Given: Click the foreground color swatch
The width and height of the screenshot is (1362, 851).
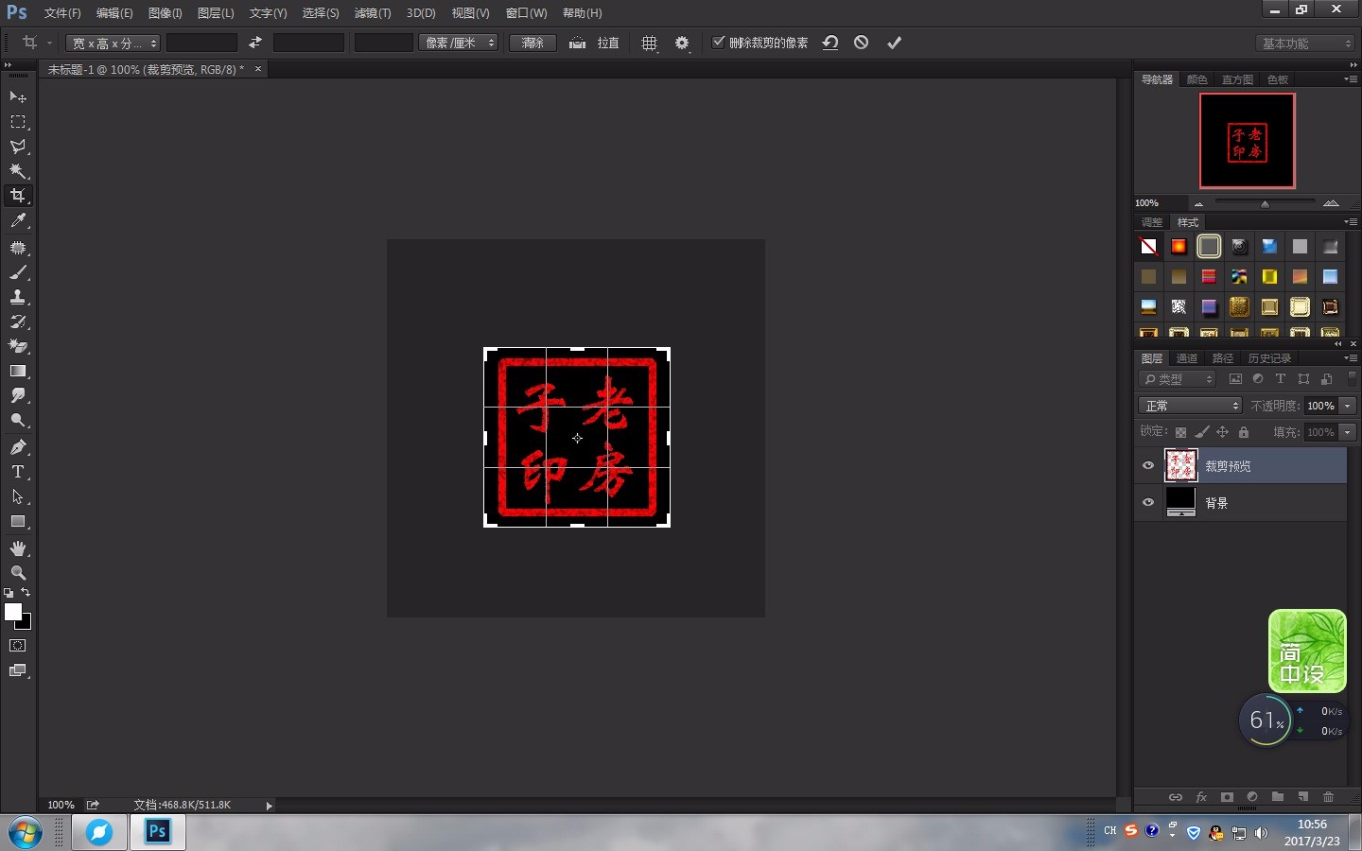Looking at the screenshot, I should (x=13, y=612).
